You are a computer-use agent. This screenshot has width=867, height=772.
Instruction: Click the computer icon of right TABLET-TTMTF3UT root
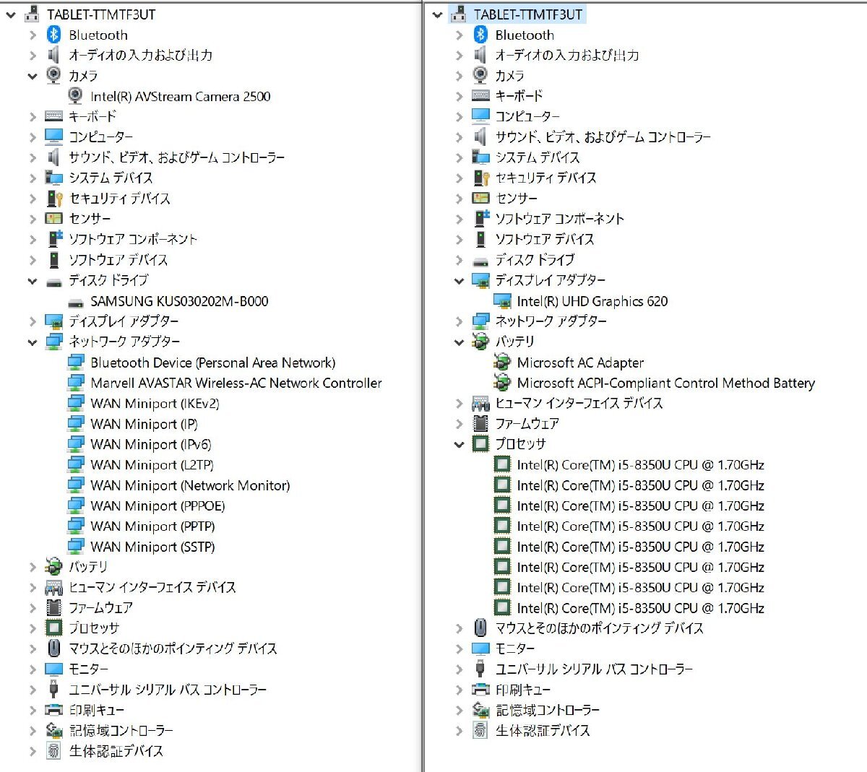pyautogui.click(x=458, y=14)
